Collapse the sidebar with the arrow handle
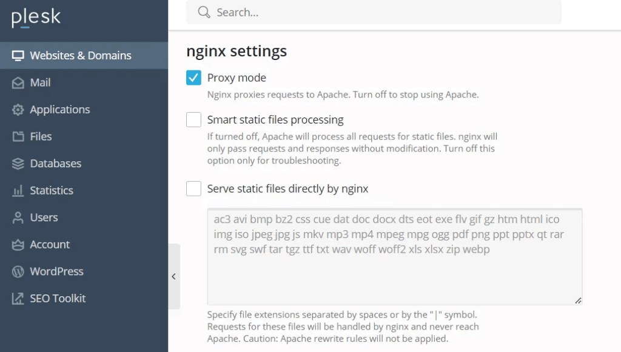621x352 pixels. click(174, 276)
